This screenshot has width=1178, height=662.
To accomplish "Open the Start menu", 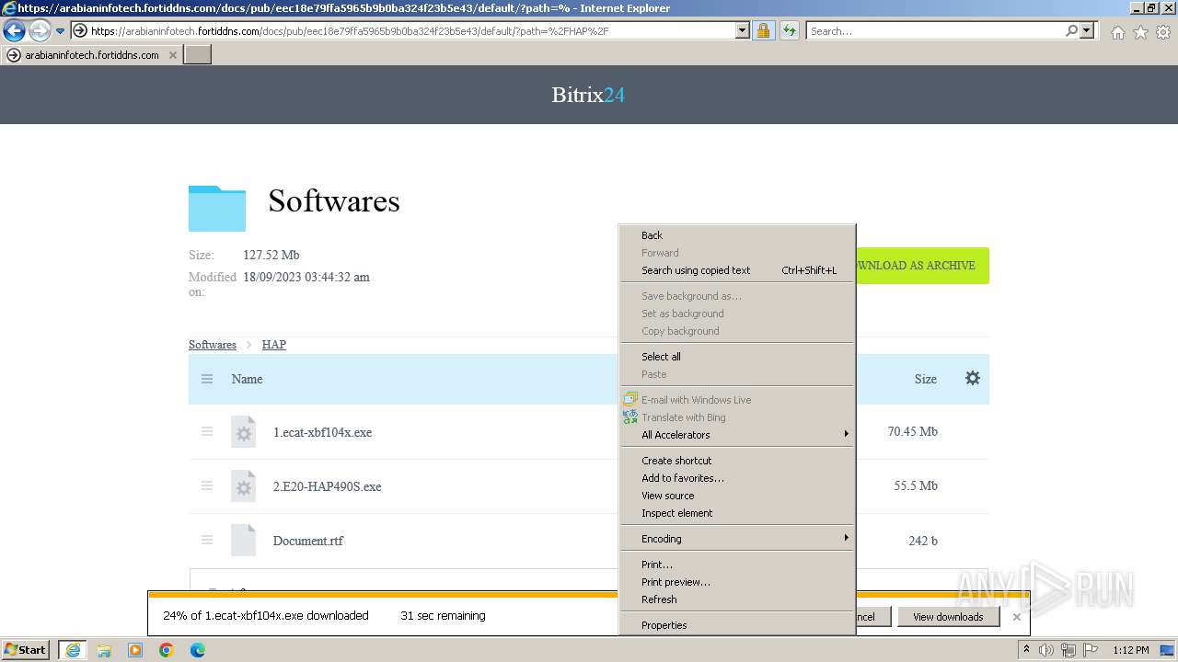I will point(26,650).
